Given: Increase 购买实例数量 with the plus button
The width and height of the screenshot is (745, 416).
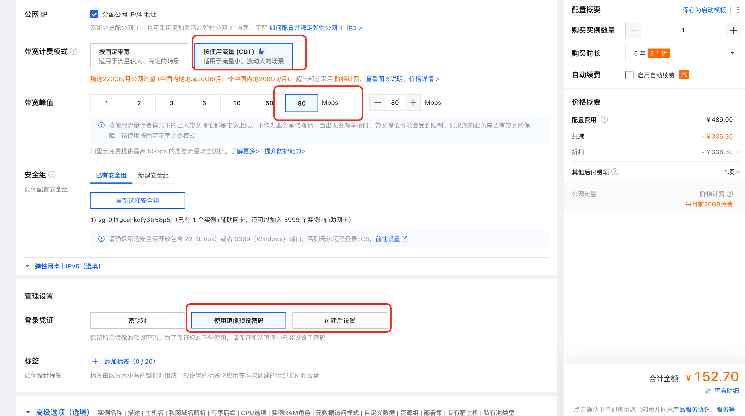Looking at the screenshot, I should coord(733,30).
